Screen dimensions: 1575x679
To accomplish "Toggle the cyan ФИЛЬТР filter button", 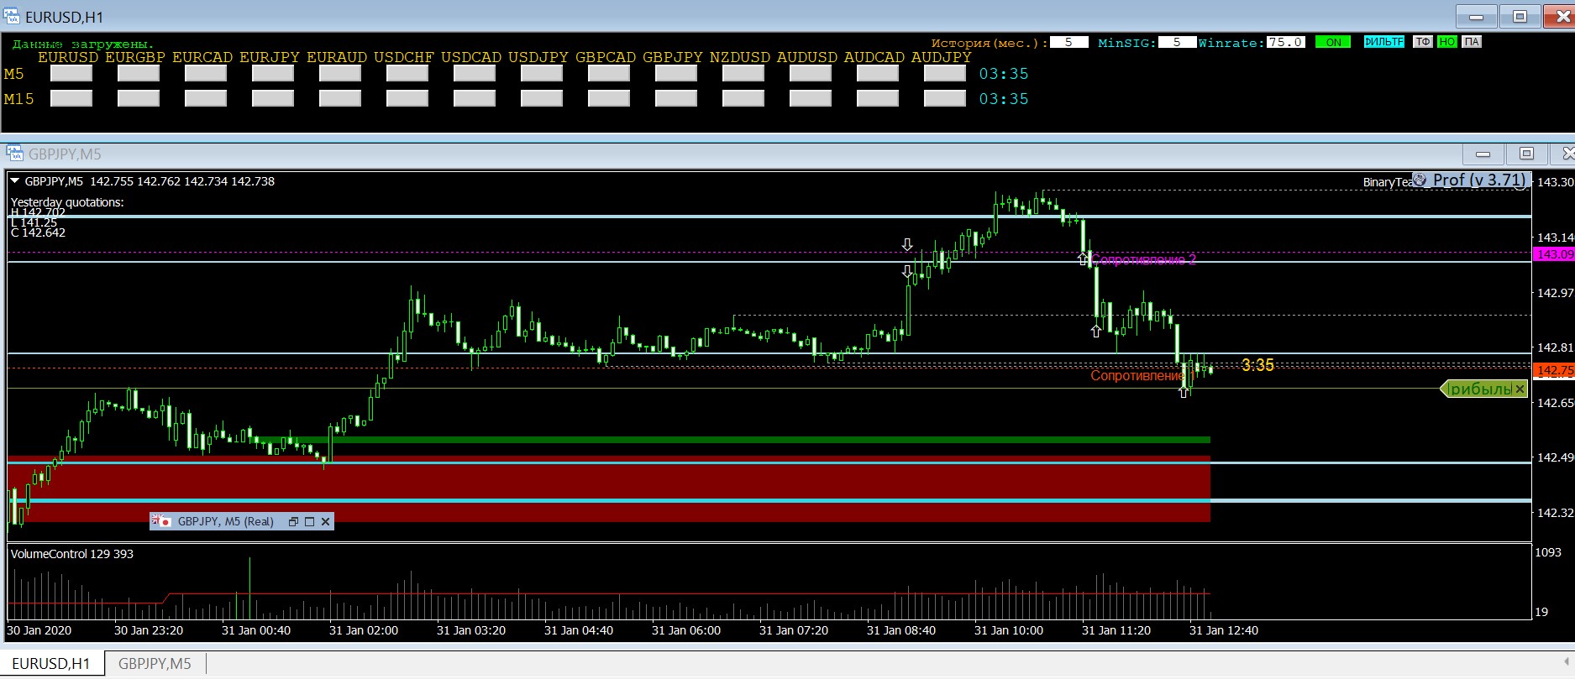I will tap(1383, 42).
